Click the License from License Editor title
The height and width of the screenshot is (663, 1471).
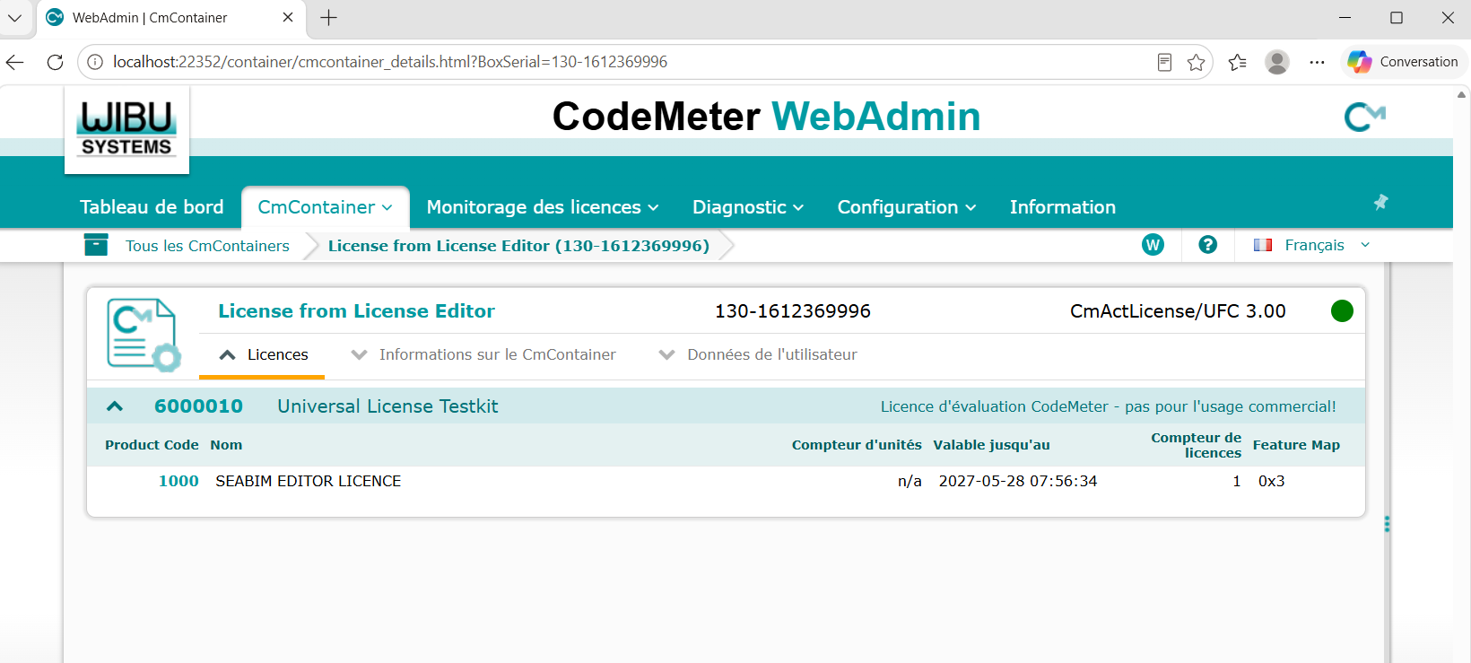356,311
